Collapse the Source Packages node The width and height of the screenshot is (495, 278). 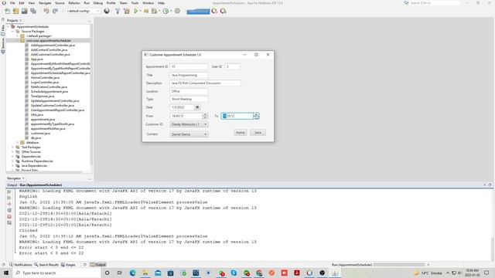click(13, 32)
